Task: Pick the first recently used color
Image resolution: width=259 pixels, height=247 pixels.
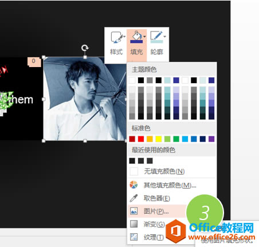Action: tap(132, 160)
